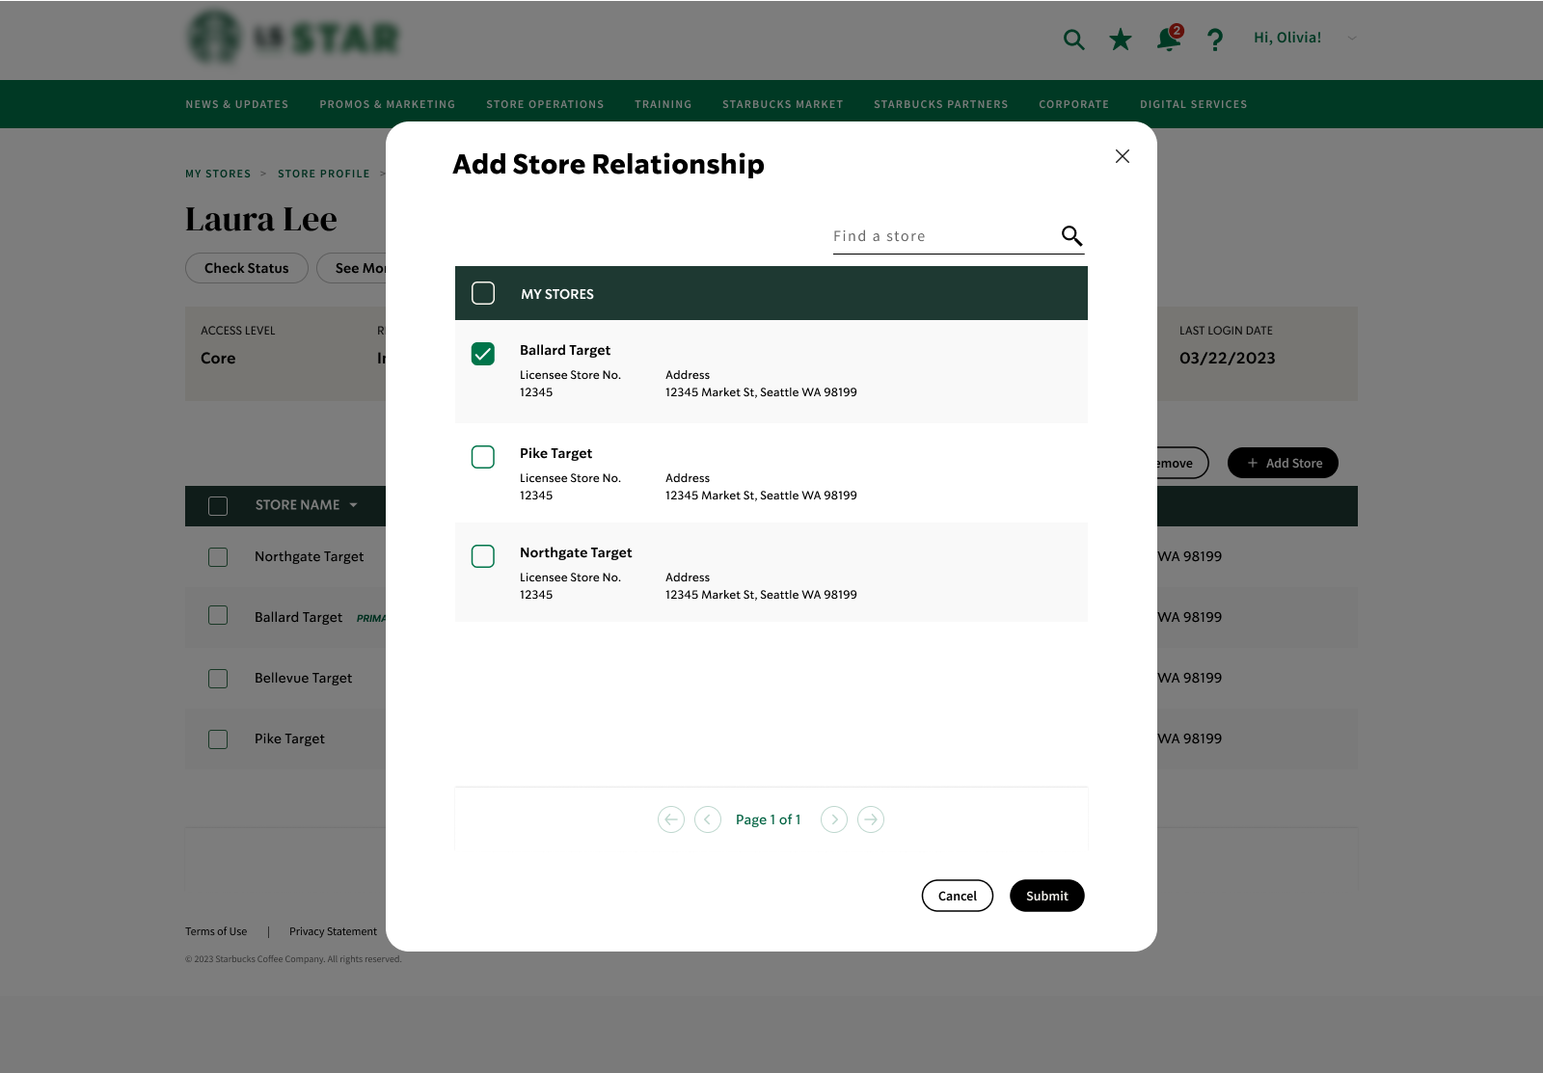Viewport: 1543px width, 1073px height.
Task: Select the Ballard Target row checkbox in background table
Action: click(x=218, y=615)
